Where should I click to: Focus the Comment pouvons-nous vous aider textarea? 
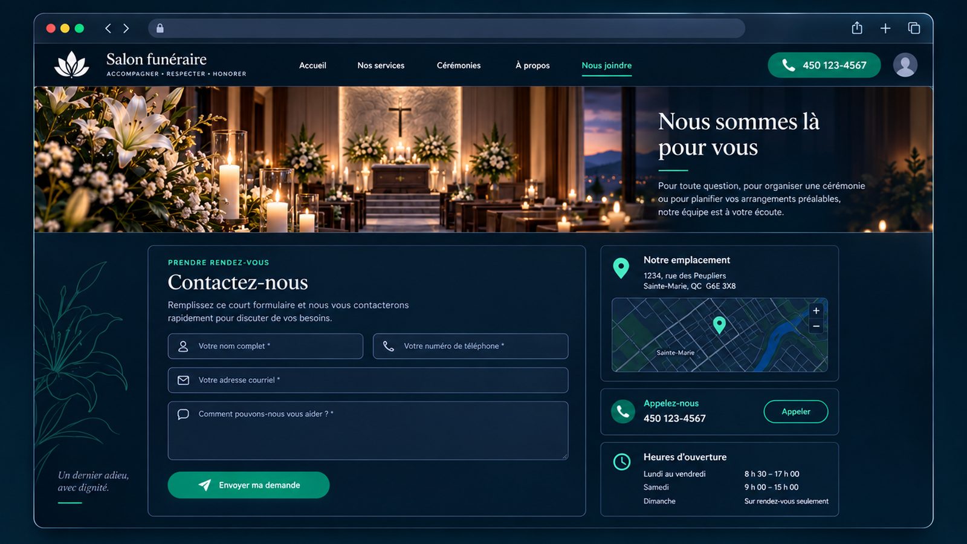click(368, 430)
